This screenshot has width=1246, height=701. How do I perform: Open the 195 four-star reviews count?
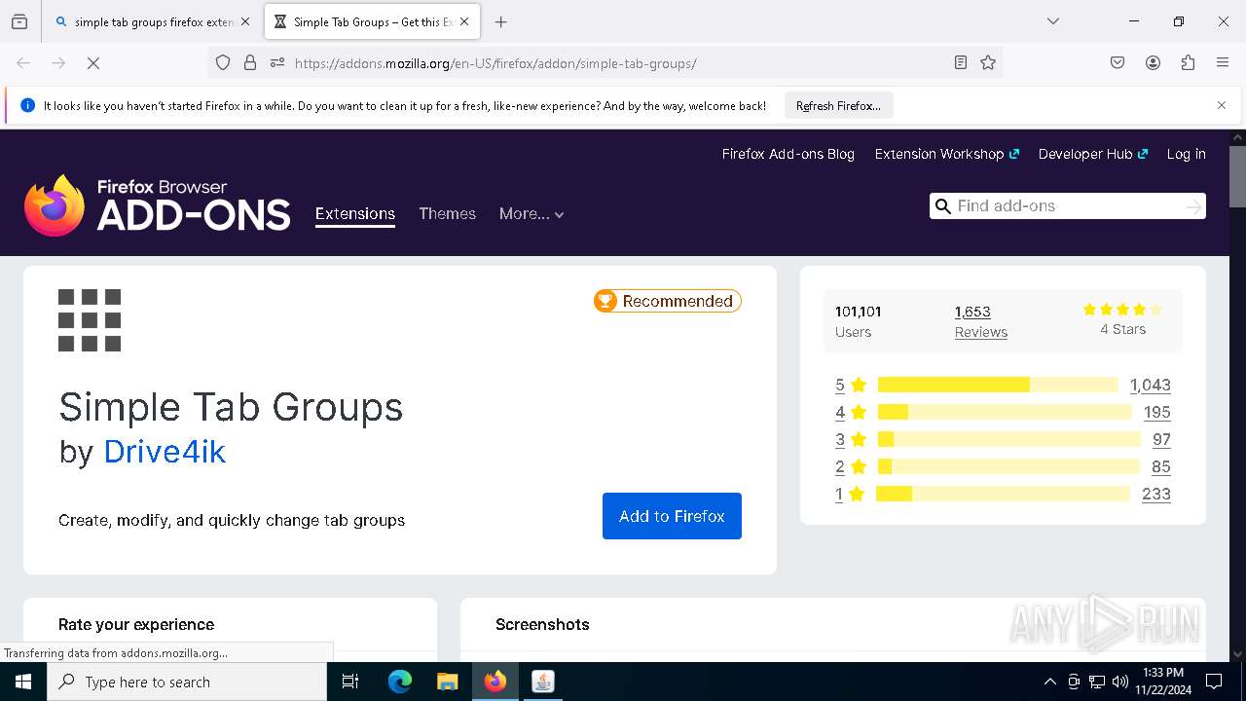[x=1156, y=412]
